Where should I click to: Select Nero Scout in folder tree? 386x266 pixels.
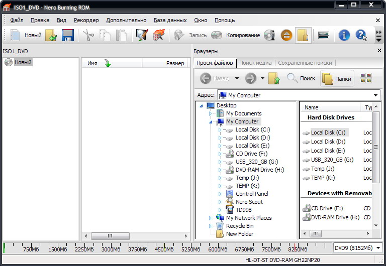[249, 202]
